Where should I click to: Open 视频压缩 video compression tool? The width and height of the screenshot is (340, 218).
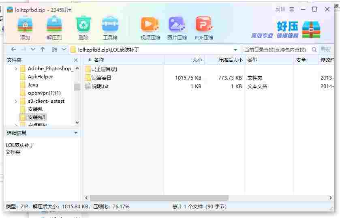[x=150, y=28]
